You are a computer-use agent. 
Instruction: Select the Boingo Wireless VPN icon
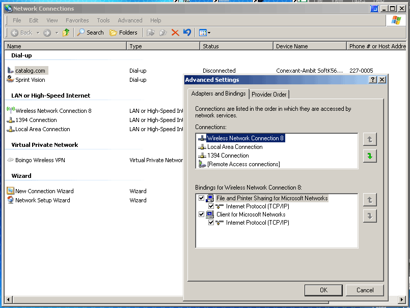tap(11, 160)
